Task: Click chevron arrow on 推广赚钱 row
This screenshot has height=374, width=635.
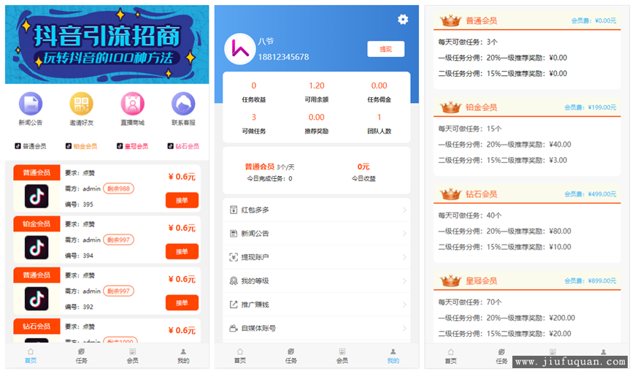Action: pos(404,305)
